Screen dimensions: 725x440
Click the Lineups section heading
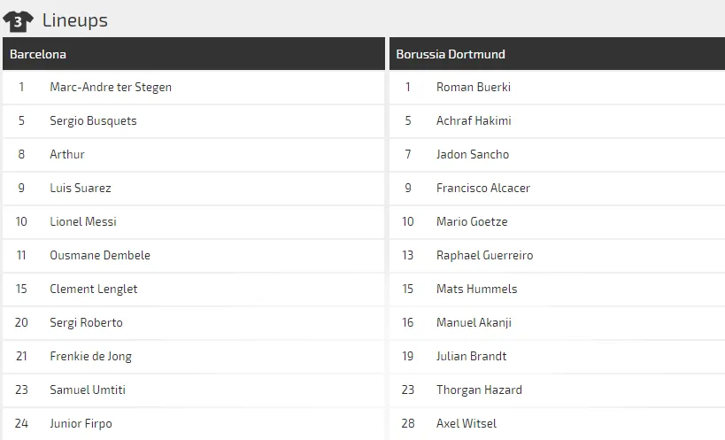pos(74,20)
